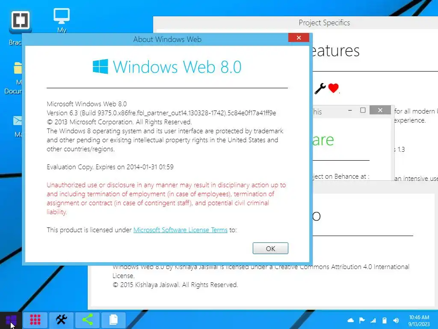Screen dimensions: 438x329
Task: Click the battery tray icon
Action: (385, 320)
